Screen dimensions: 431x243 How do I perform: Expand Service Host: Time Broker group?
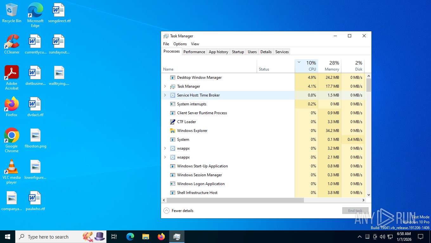[165, 95]
